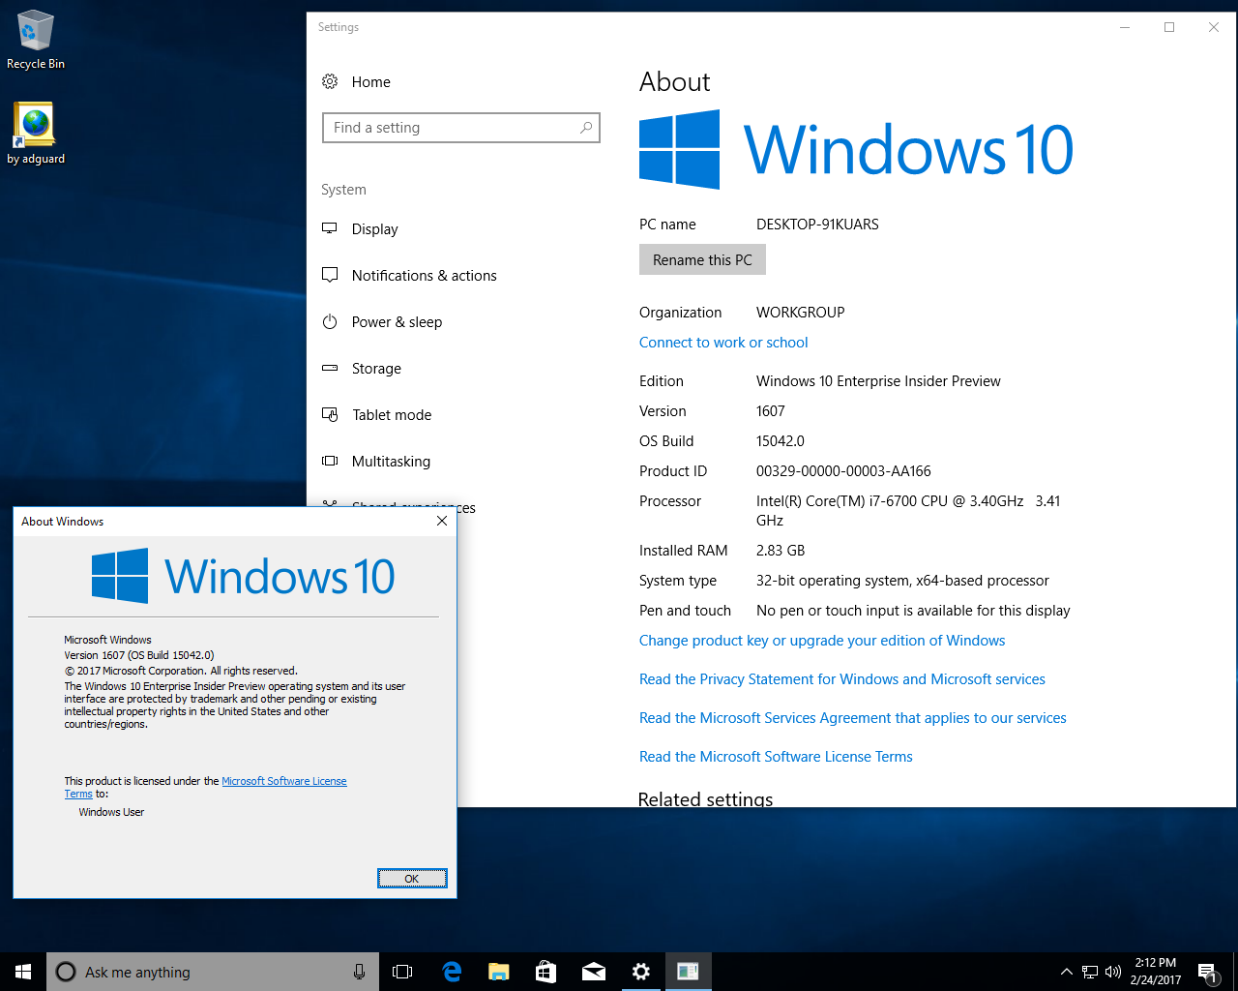
Task: Open the Home gear icon in Settings
Action: coord(330,81)
